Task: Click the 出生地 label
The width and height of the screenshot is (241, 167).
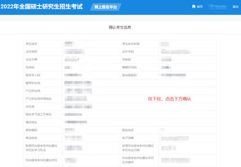Action: point(30,107)
